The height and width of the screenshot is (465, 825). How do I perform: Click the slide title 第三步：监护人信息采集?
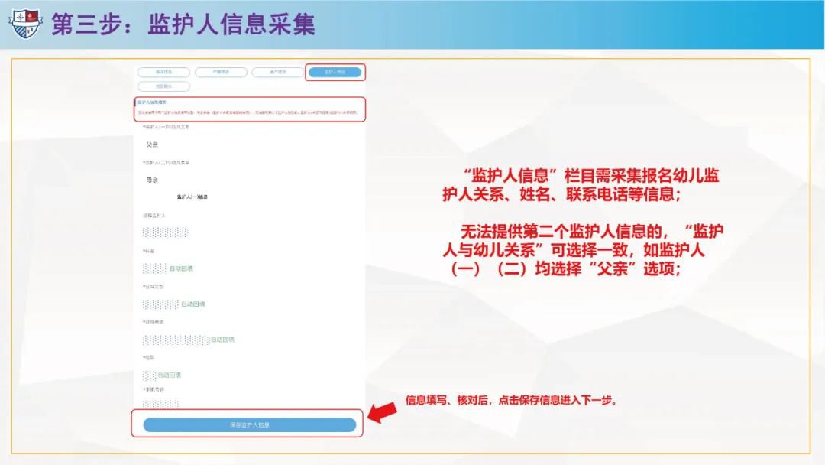coord(183,24)
